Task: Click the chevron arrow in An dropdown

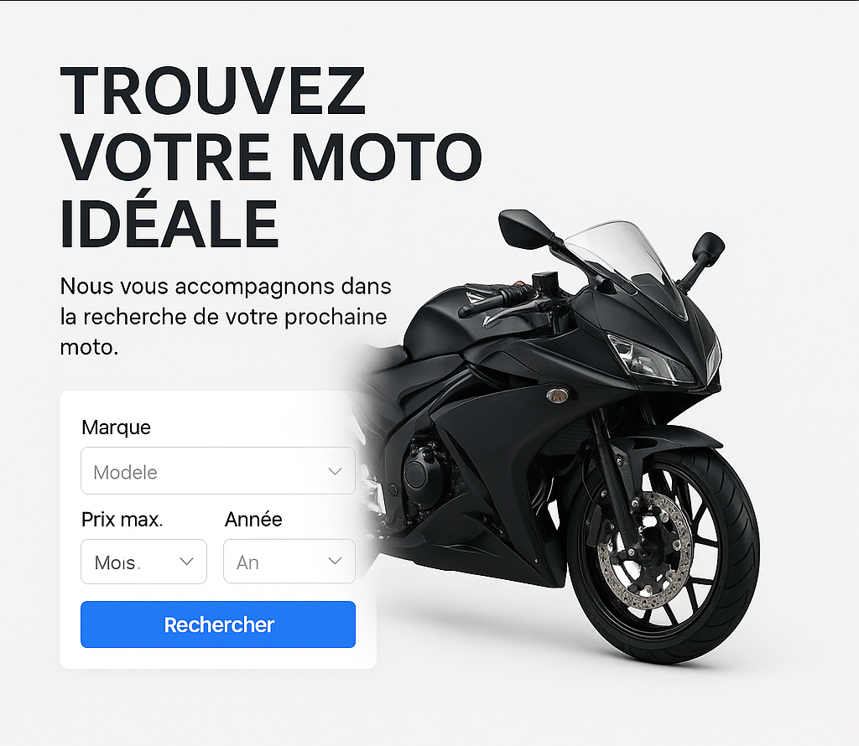Action: click(335, 561)
